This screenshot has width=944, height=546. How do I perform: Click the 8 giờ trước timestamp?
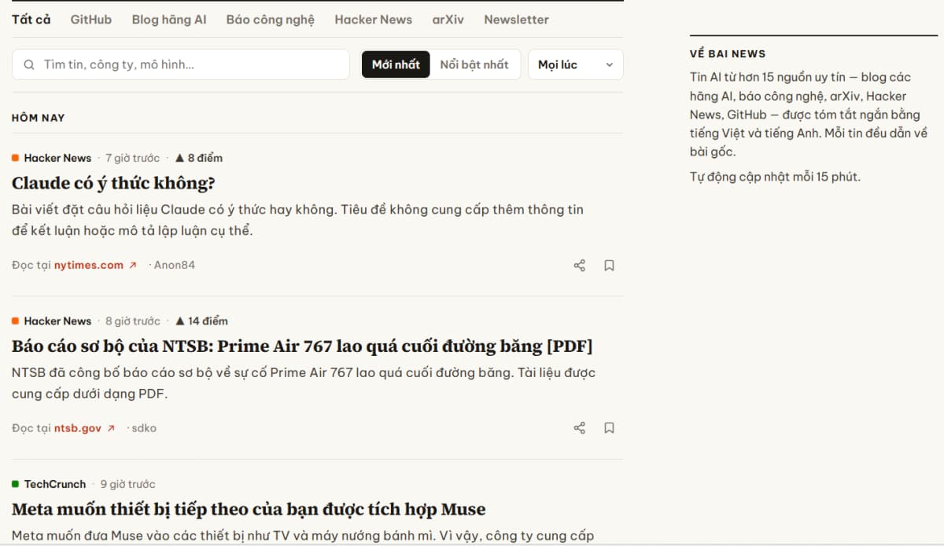132,321
